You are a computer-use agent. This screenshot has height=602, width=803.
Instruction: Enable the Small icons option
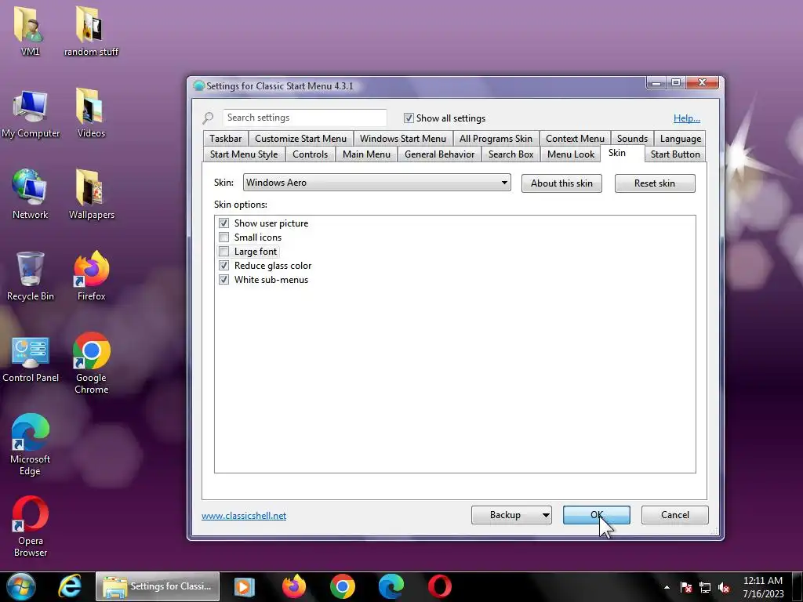(223, 237)
